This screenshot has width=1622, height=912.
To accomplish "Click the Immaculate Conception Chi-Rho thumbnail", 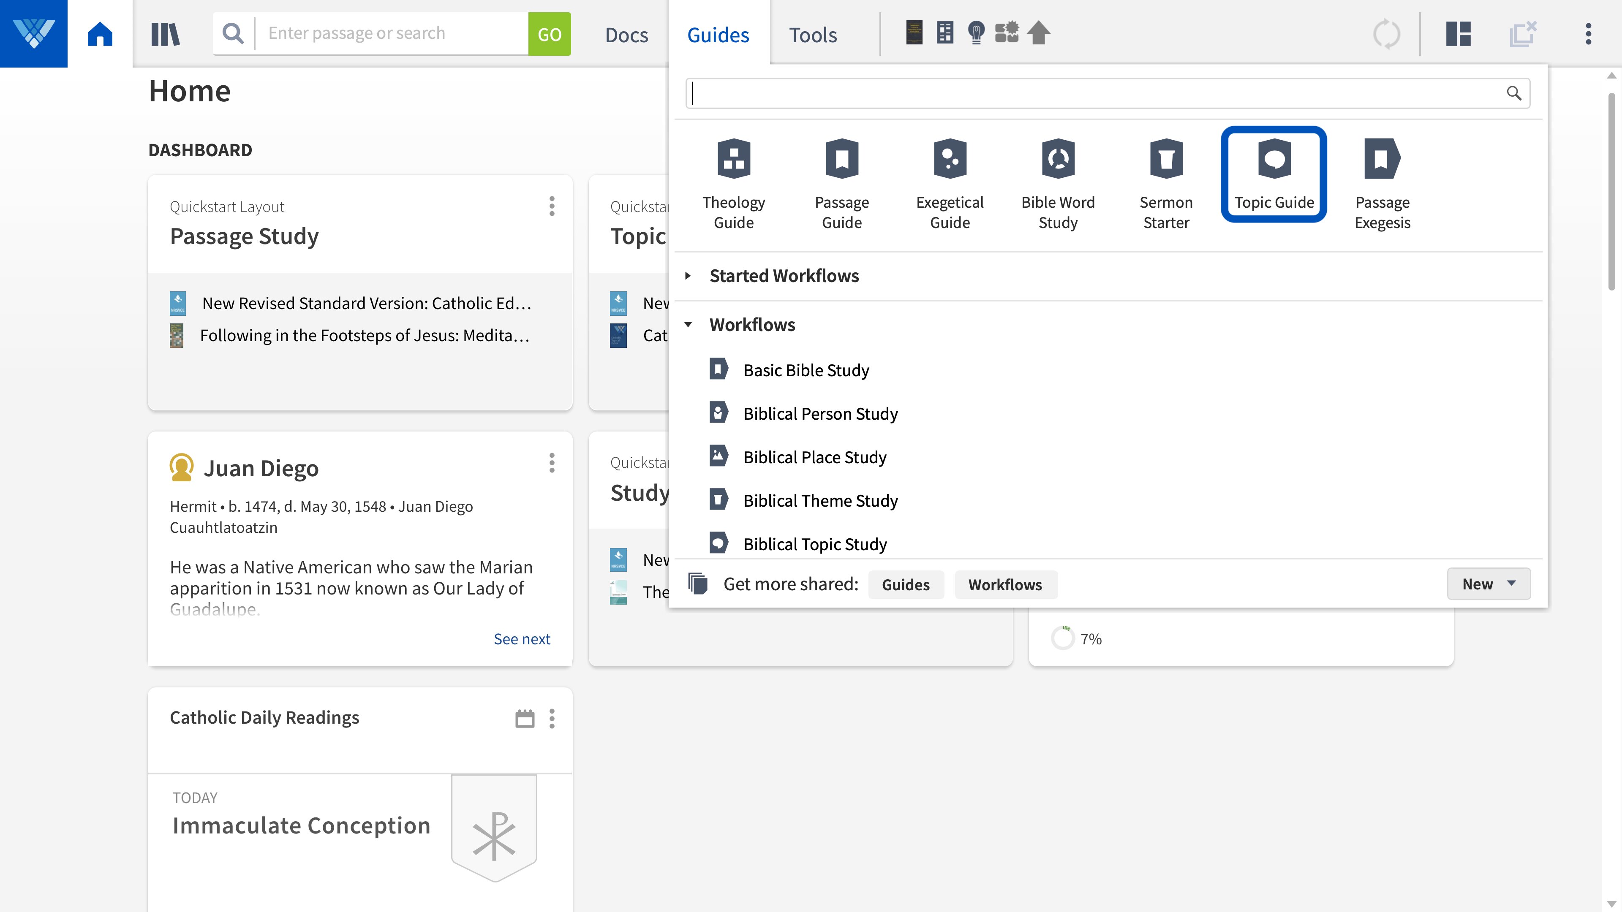I will point(494,828).
